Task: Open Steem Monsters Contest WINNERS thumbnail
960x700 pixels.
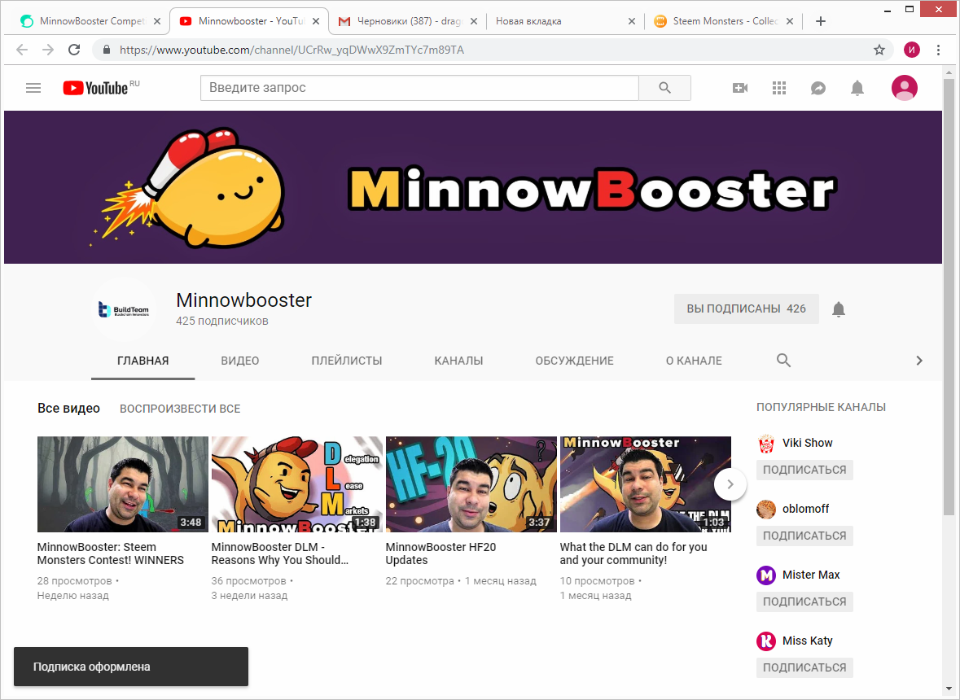Action: tap(122, 484)
